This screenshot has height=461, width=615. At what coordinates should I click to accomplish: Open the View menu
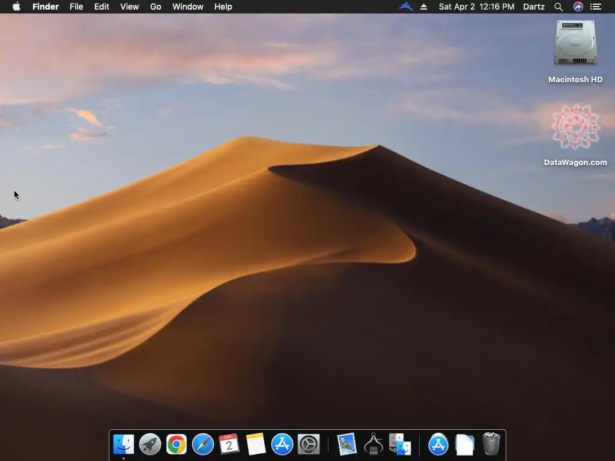(130, 7)
